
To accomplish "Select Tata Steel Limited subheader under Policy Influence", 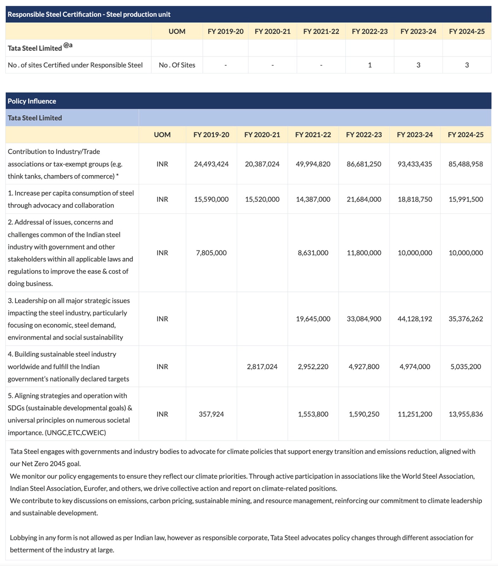I will click(x=35, y=118).
